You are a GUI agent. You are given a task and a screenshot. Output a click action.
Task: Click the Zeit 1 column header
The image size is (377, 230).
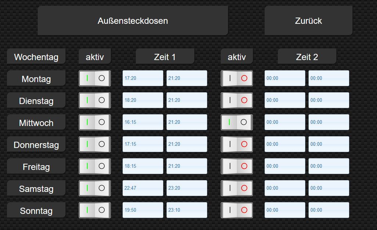(165, 57)
